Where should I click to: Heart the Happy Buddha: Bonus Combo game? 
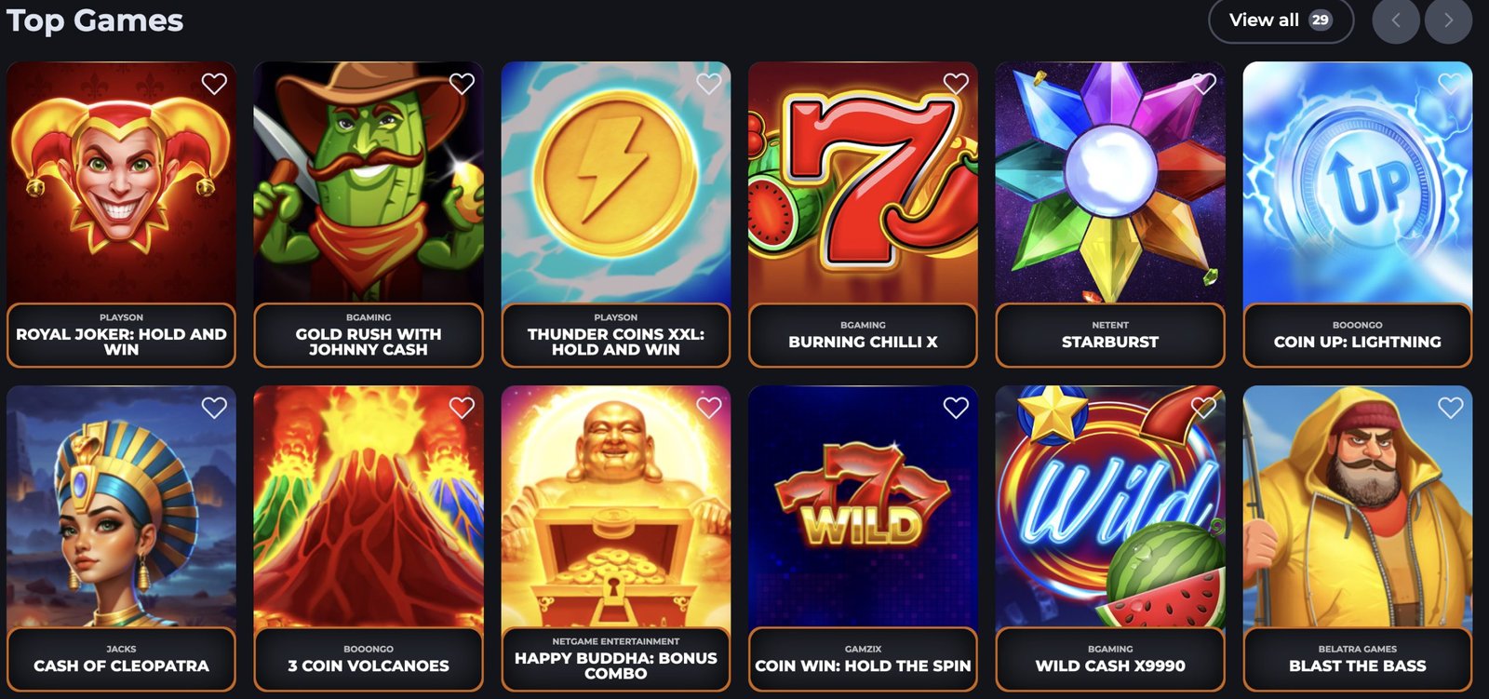pos(709,408)
